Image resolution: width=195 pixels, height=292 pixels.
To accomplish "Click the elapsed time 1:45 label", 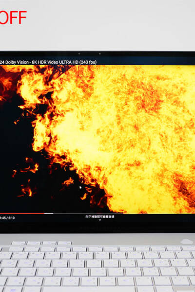I will [x=3, y=218].
